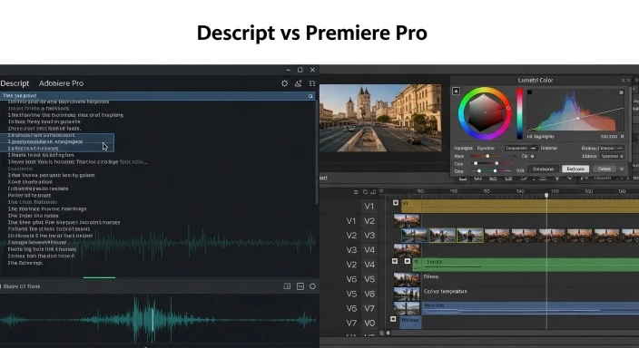Click the video preview monitor image

coord(380,118)
